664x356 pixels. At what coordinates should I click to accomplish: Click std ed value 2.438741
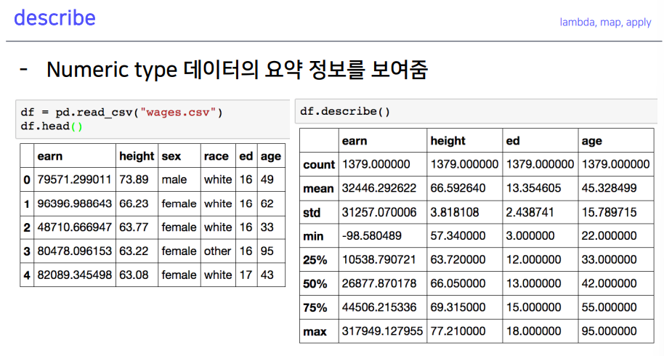tap(530, 212)
